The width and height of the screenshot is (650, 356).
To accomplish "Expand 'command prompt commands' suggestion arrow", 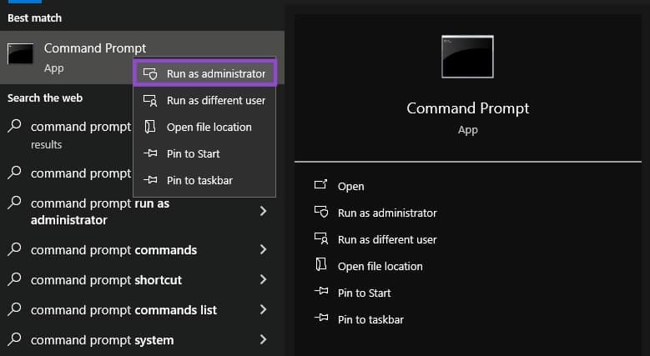I will coord(263,249).
